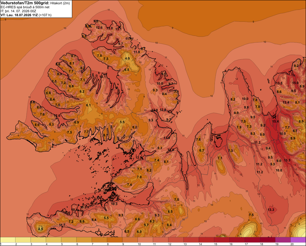Click the 10.3 temperature value
This screenshot has width=306, height=246.
click(x=114, y=204)
